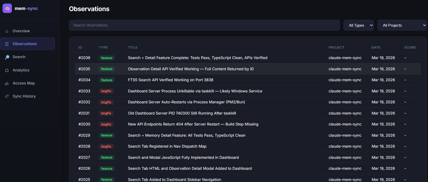Viewport: 428px width, 182px height.
Task: Focus the Search observations field
Action: tap(204, 25)
